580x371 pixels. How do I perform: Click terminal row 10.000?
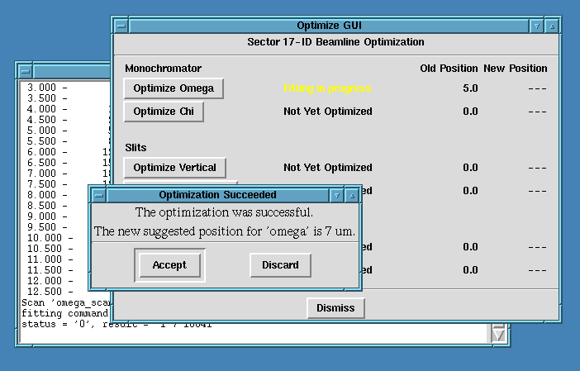[50, 238]
